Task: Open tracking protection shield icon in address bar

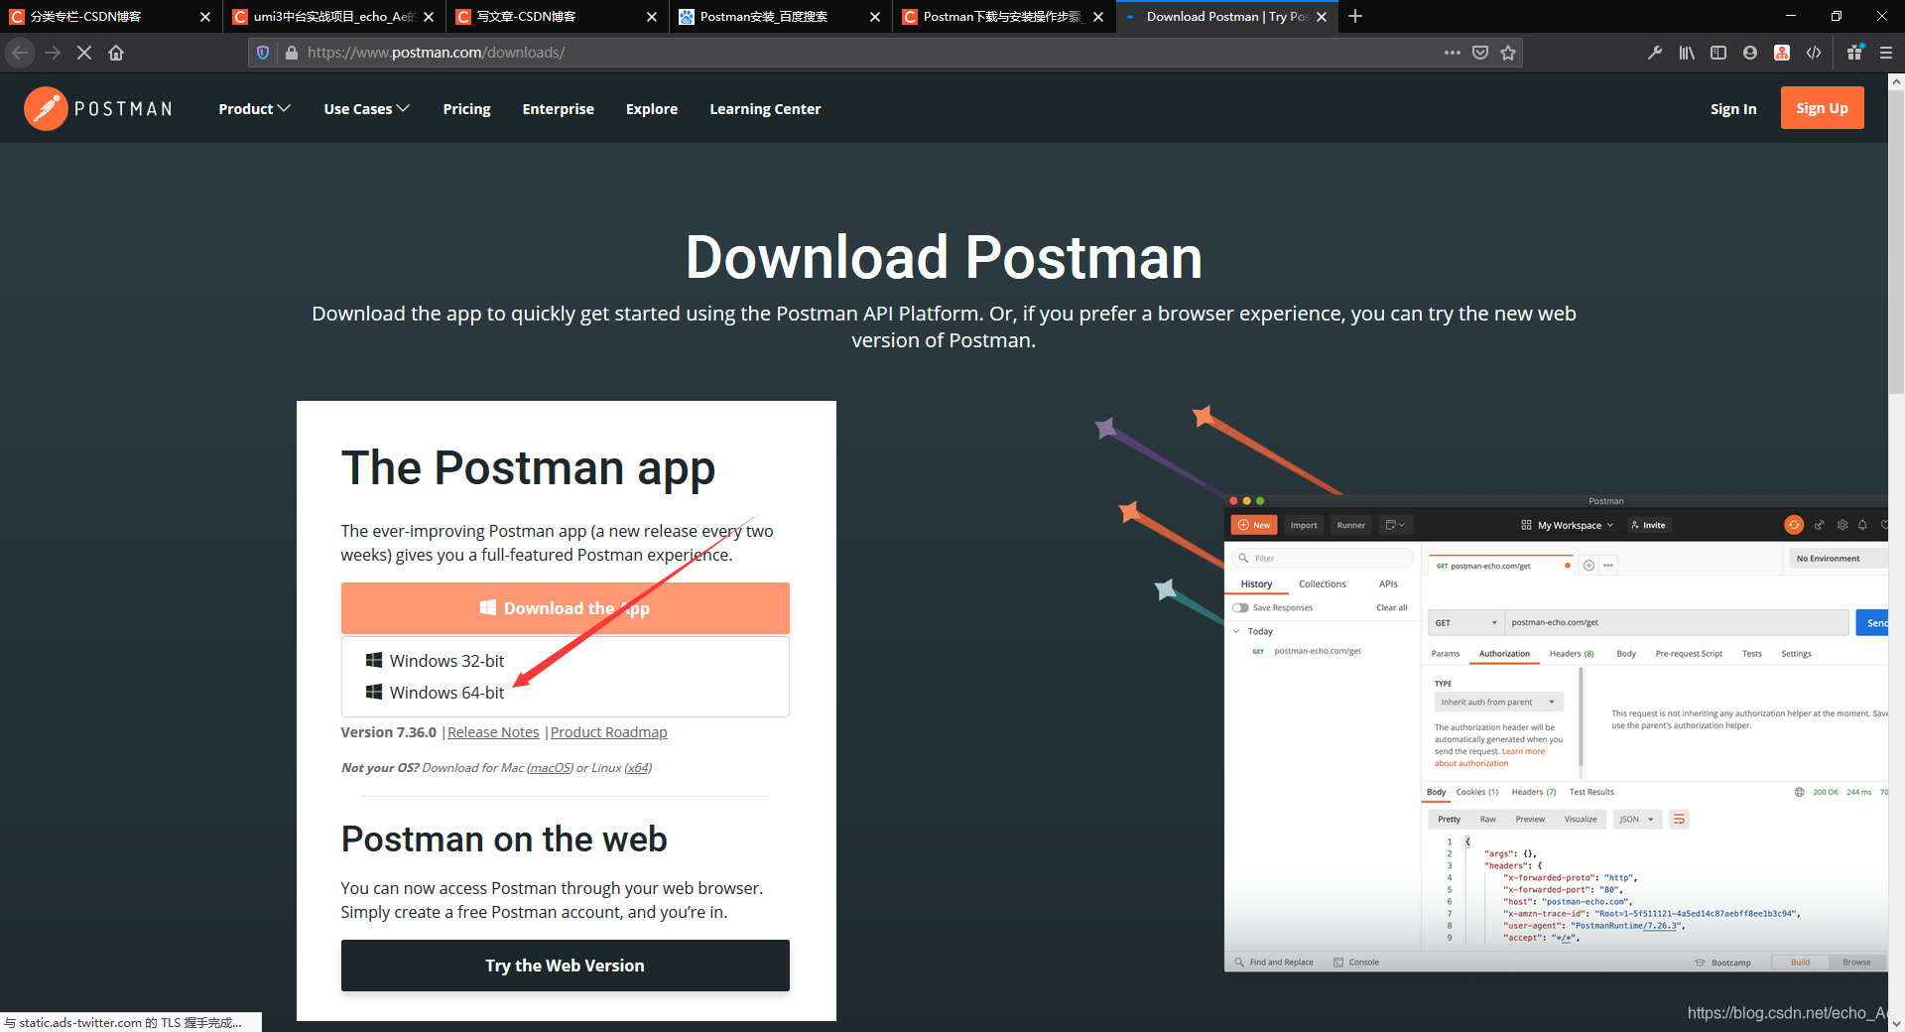Action: click(263, 53)
